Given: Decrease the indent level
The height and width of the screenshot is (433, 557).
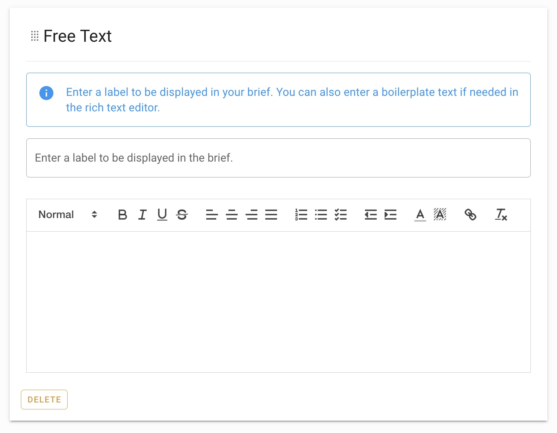Looking at the screenshot, I should tap(370, 215).
